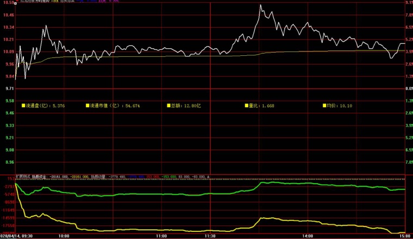Click the yellow marker before 总额 12.80亿
The width and height of the screenshot is (413, 239).
[x=169, y=106]
